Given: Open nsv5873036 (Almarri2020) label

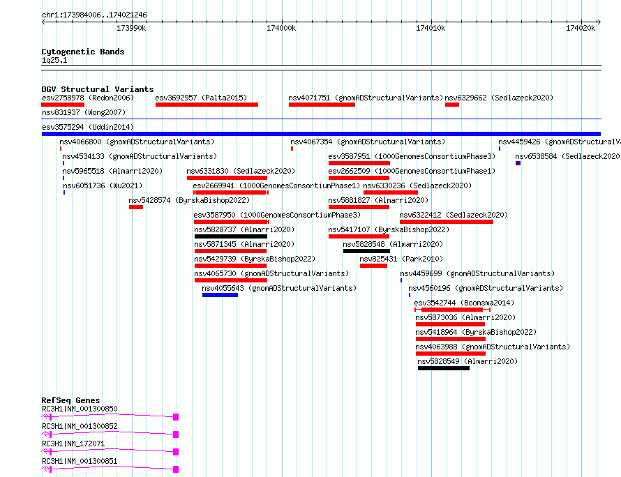Looking at the screenshot, I should pos(465,317).
